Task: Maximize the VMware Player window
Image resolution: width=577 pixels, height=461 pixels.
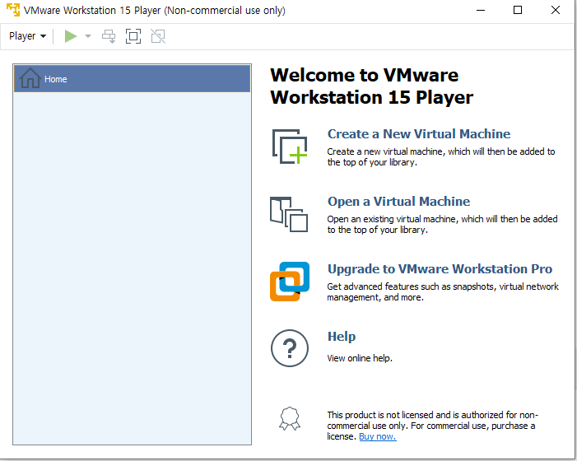Action: tap(518, 11)
